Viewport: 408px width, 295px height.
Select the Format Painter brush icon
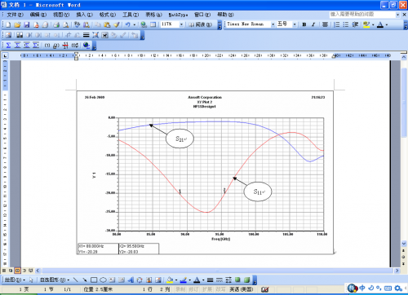[117, 24]
